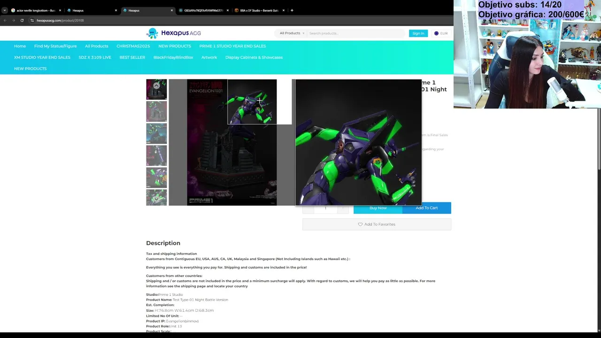Click 'Test Type-01 Night Battle Version' product name

coord(200,300)
